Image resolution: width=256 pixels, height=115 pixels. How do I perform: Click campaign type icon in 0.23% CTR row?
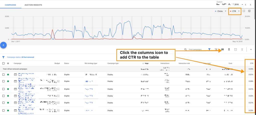tap(15, 110)
